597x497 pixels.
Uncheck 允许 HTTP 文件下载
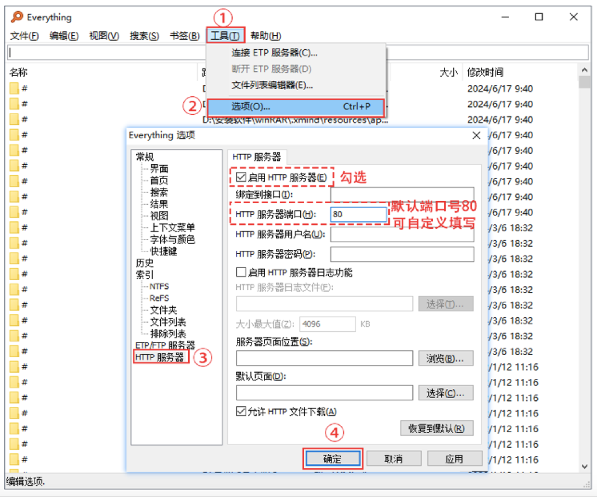pyautogui.click(x=241, y=411)
